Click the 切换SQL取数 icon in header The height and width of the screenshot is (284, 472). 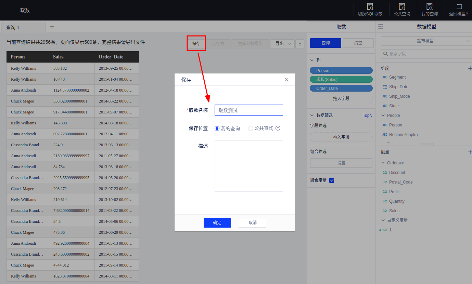tap(370, 6)
